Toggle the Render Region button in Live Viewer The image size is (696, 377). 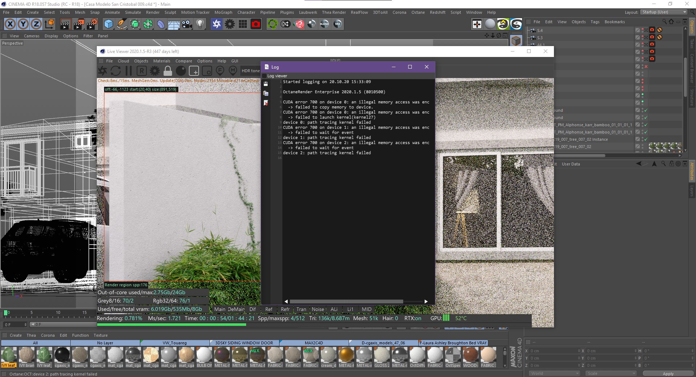[194, 71]
